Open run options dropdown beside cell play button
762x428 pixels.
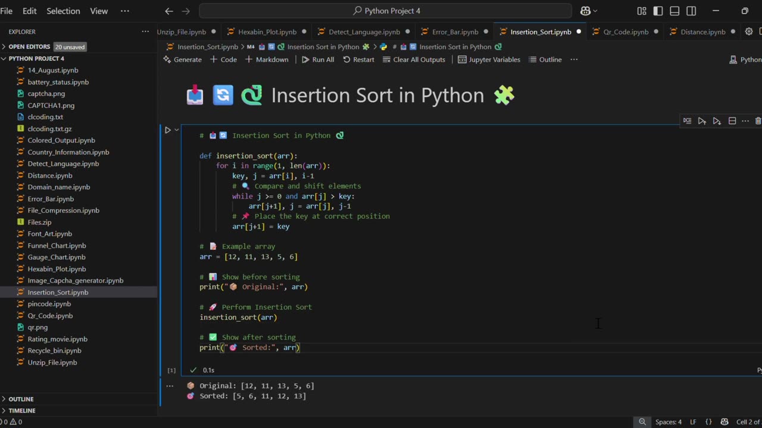point(177,130)
